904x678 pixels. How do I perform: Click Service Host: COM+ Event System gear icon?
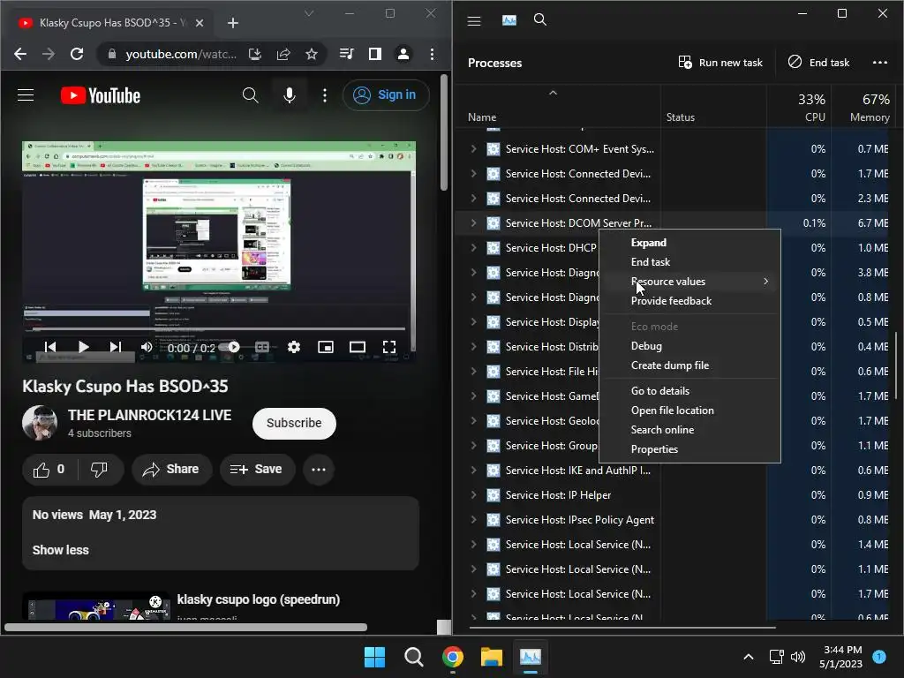[x=493, y=148]
